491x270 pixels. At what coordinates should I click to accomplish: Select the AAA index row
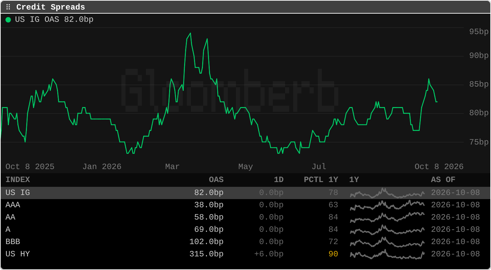point(245,205)
